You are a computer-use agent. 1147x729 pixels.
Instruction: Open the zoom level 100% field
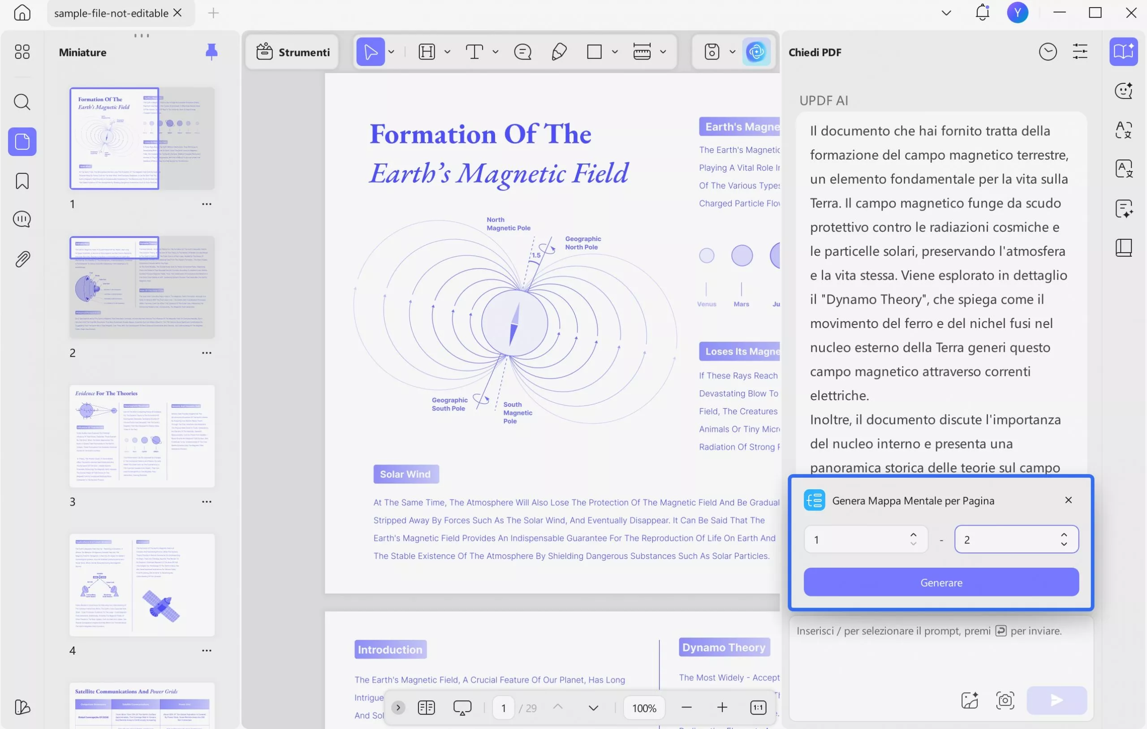644,708
